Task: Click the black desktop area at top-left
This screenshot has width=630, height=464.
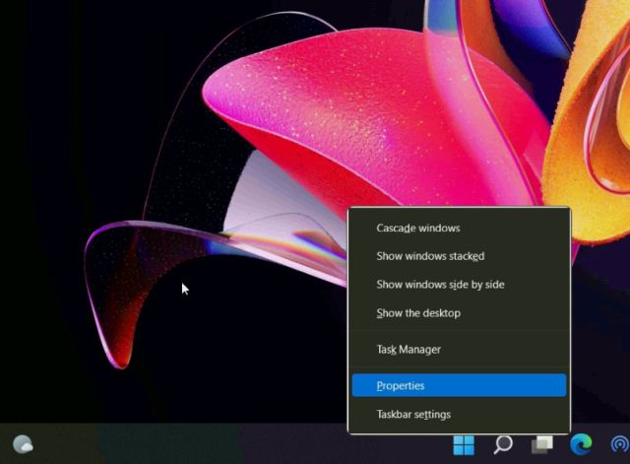Action: pyautogui.click(x=59, y=59)
